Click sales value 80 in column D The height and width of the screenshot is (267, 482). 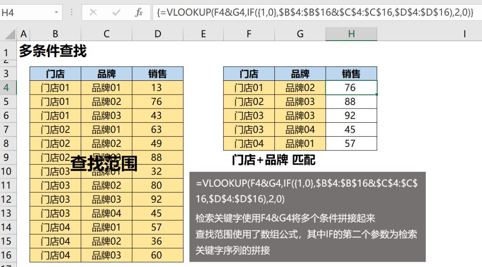click(x=158, y=185)
